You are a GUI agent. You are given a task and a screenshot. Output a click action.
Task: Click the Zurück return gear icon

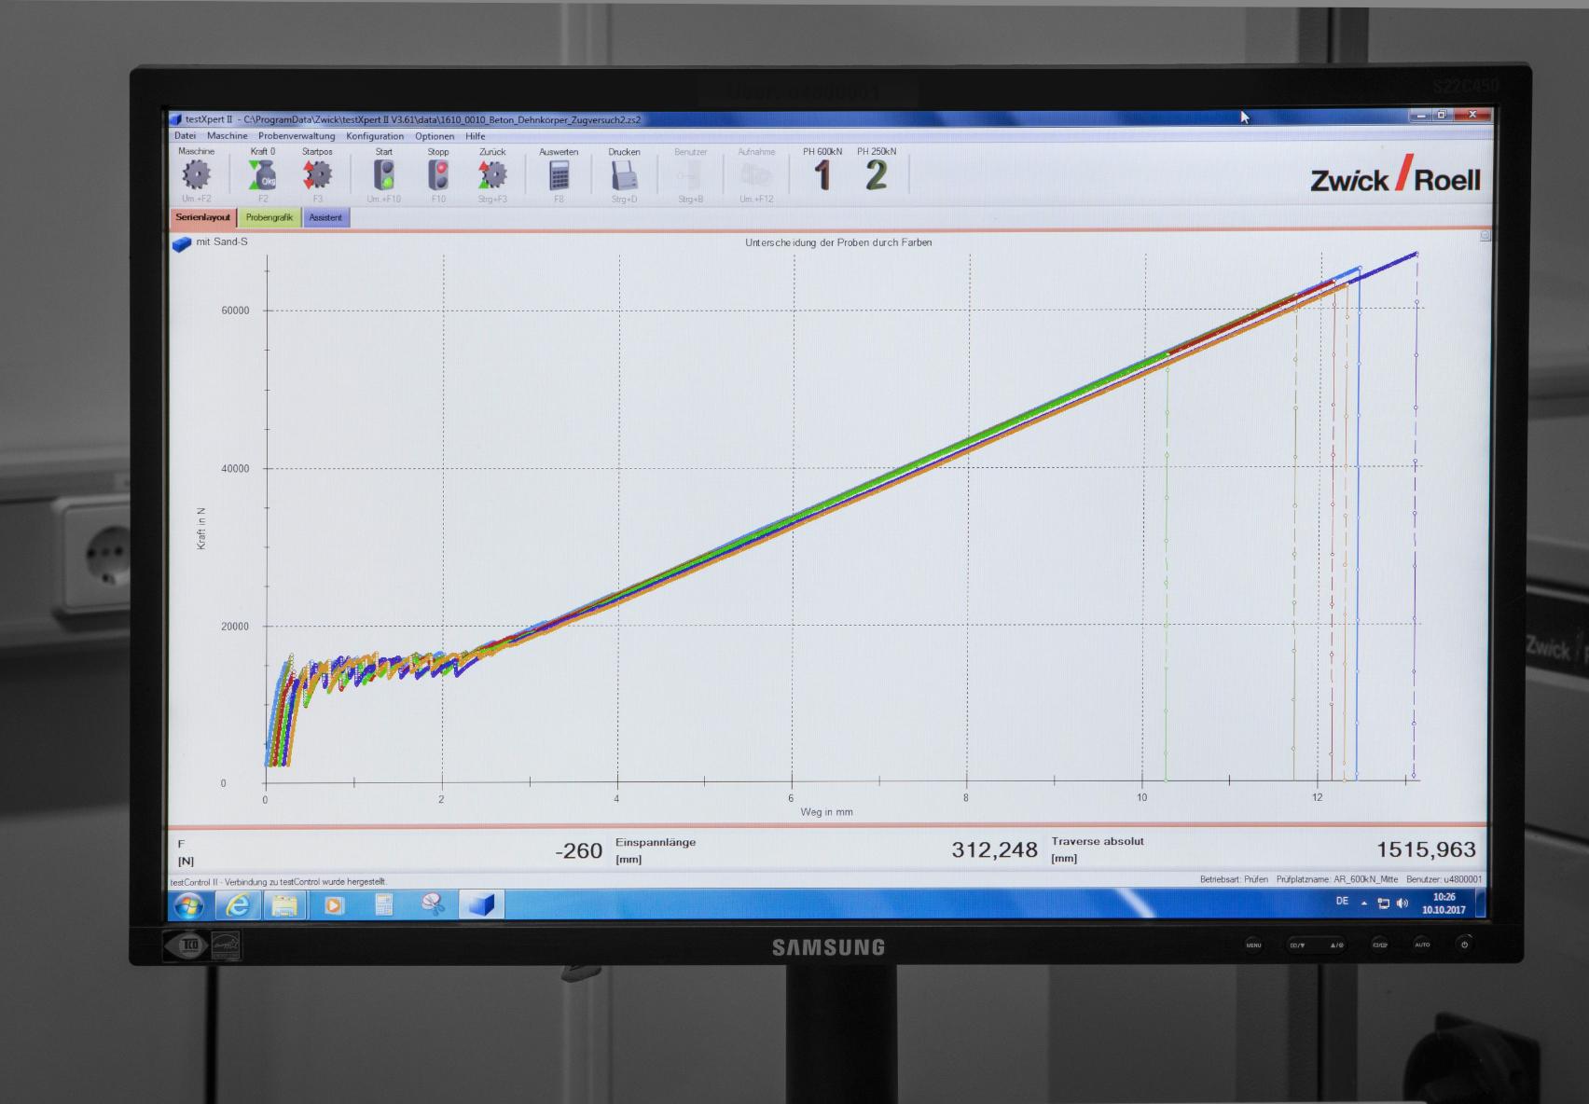[492, 174]
